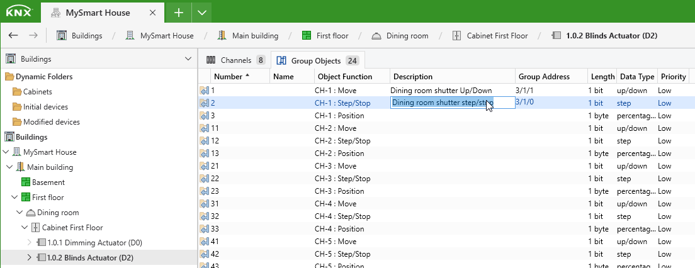Switch to the Group Objects tab
Viewport: 695px width, 268px height.
pyautogui.click(x=318, y=60)
